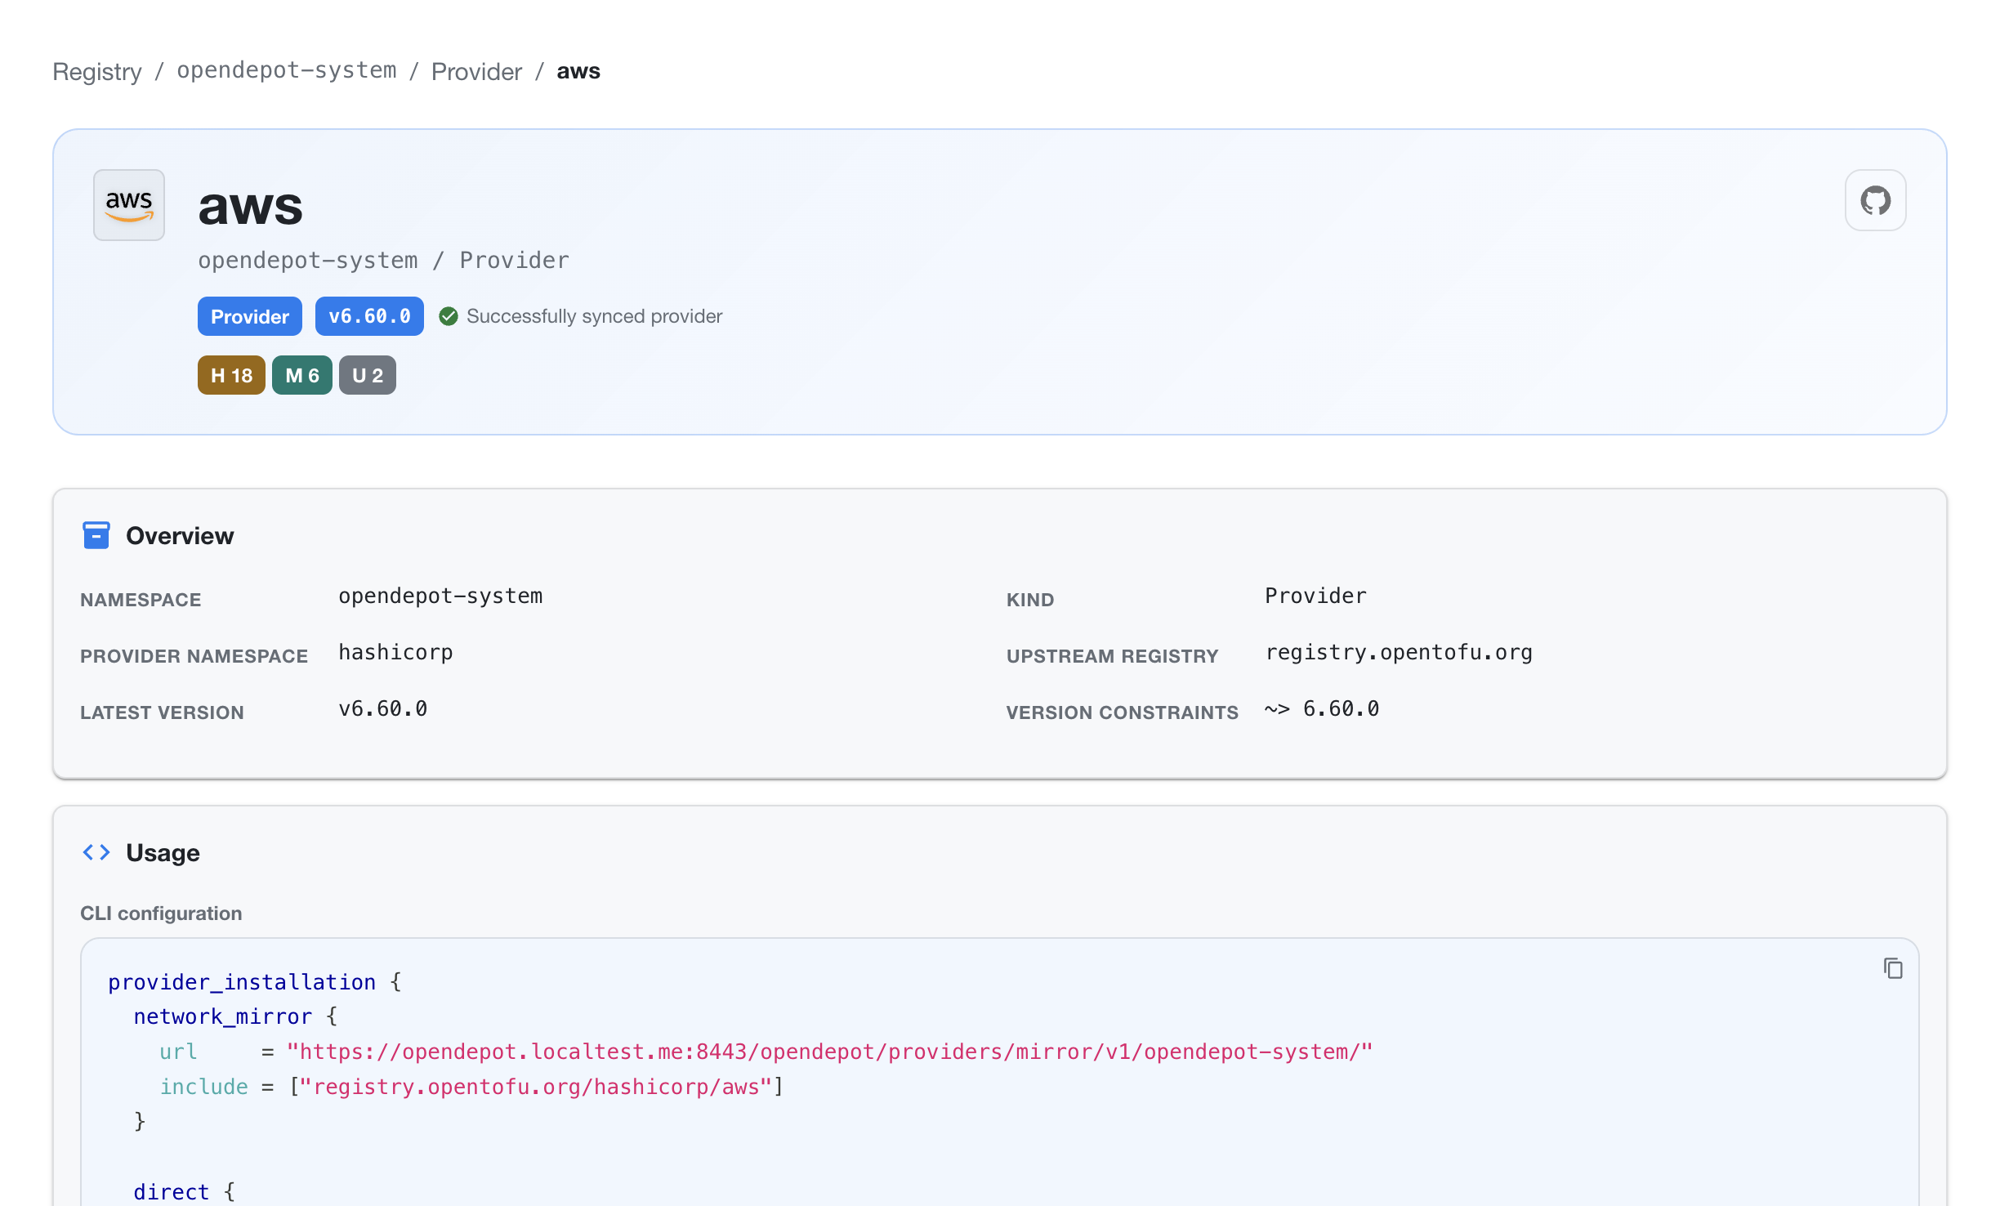
Task: Click 'opendepot-system / Provider' subtitle under title
Action: click(383, 260)
